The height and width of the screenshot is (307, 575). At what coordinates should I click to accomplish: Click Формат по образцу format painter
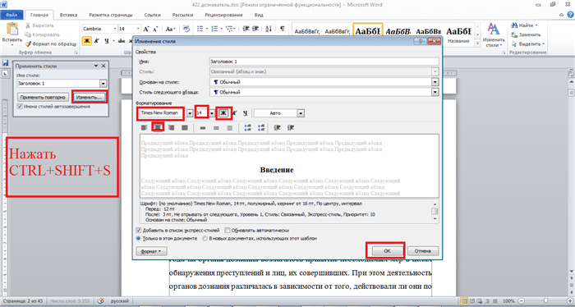coord(51,44)
